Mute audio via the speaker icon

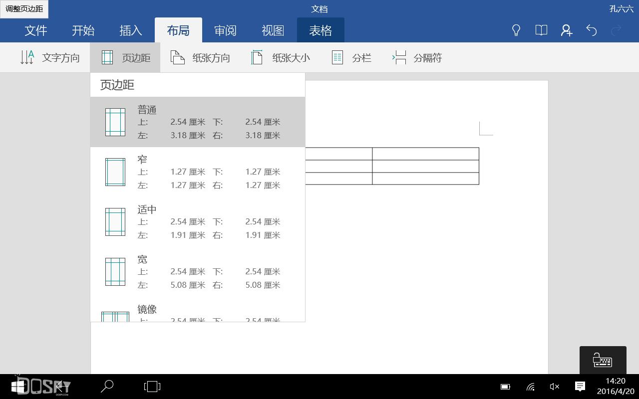click(554, 387)
